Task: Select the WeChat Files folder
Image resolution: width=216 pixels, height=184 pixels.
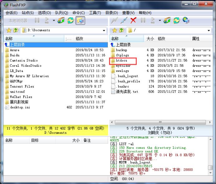Action: (56, 97)
